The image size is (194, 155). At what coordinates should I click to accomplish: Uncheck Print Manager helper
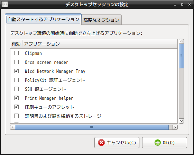coord(17,98)
